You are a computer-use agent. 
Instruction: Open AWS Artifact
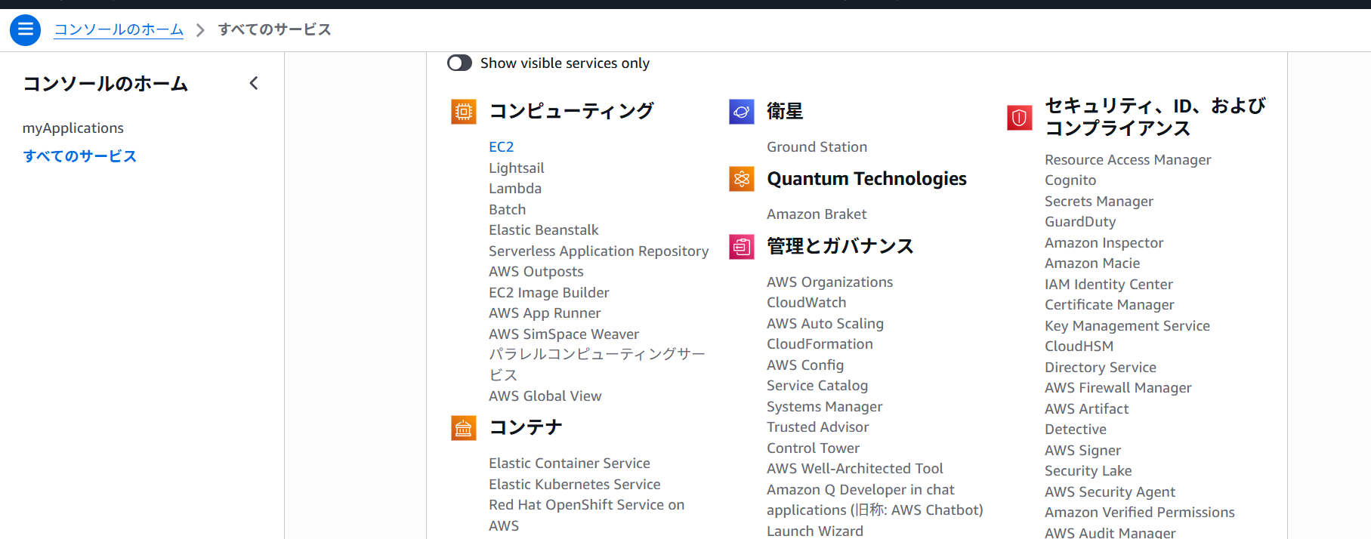coord(1087,409)
